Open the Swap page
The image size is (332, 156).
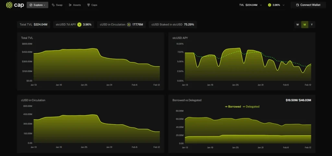pyautogui.click(x=59, y=5)
